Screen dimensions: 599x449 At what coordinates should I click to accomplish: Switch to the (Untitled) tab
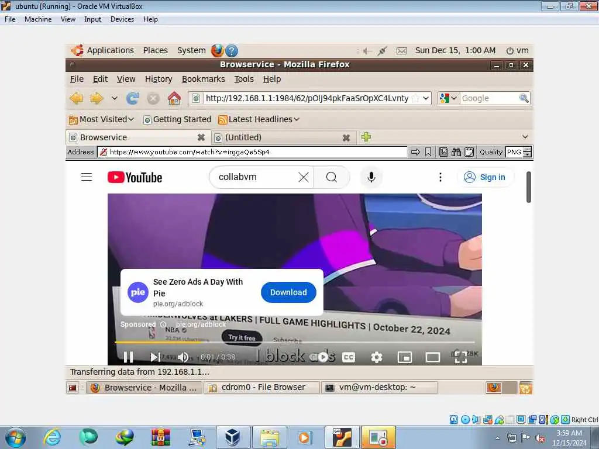[283, 137]
